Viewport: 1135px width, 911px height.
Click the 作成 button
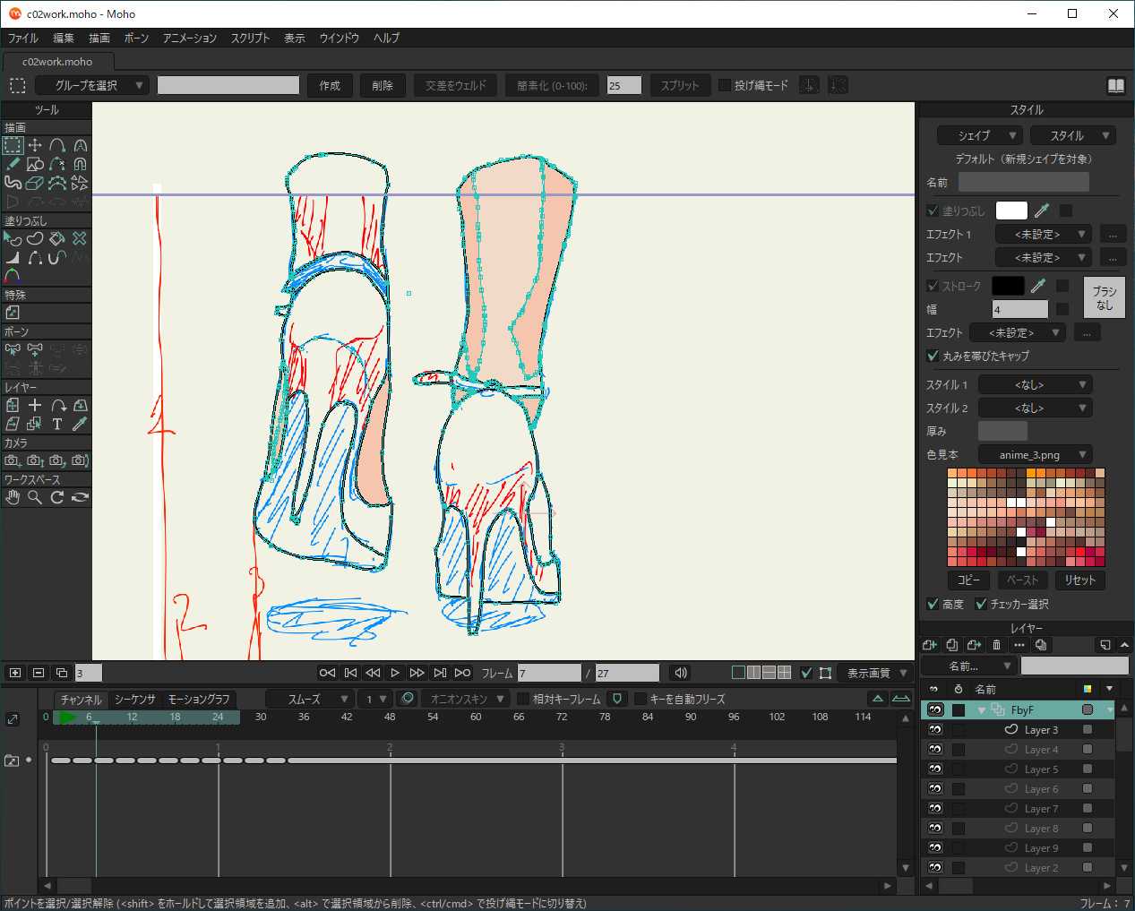tap(330, 85)
